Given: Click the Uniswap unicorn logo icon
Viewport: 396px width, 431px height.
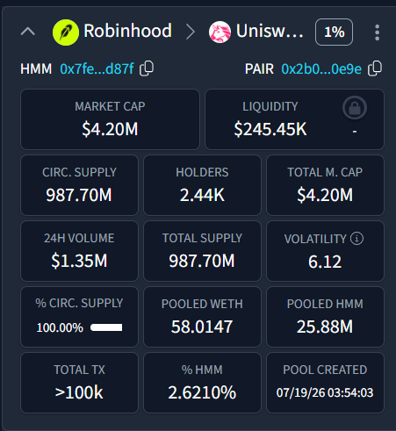Looking at the screenshot, I should pyautogui.click(x=220, y=32).
